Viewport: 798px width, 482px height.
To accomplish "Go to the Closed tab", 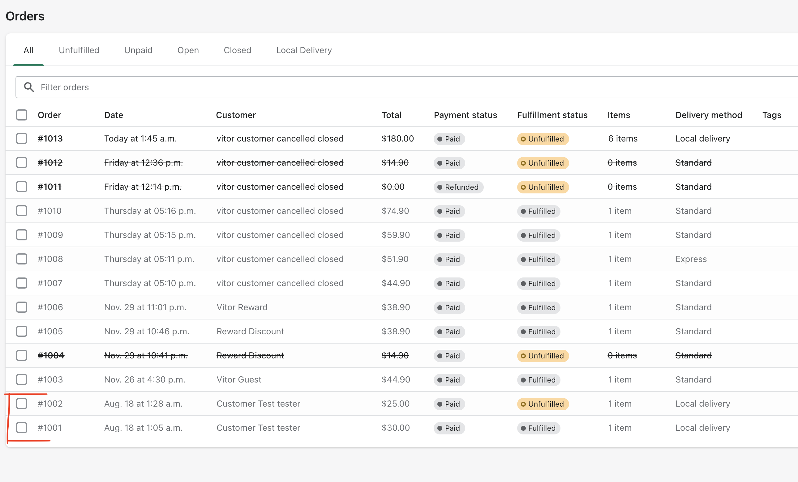I will point(238,50).
